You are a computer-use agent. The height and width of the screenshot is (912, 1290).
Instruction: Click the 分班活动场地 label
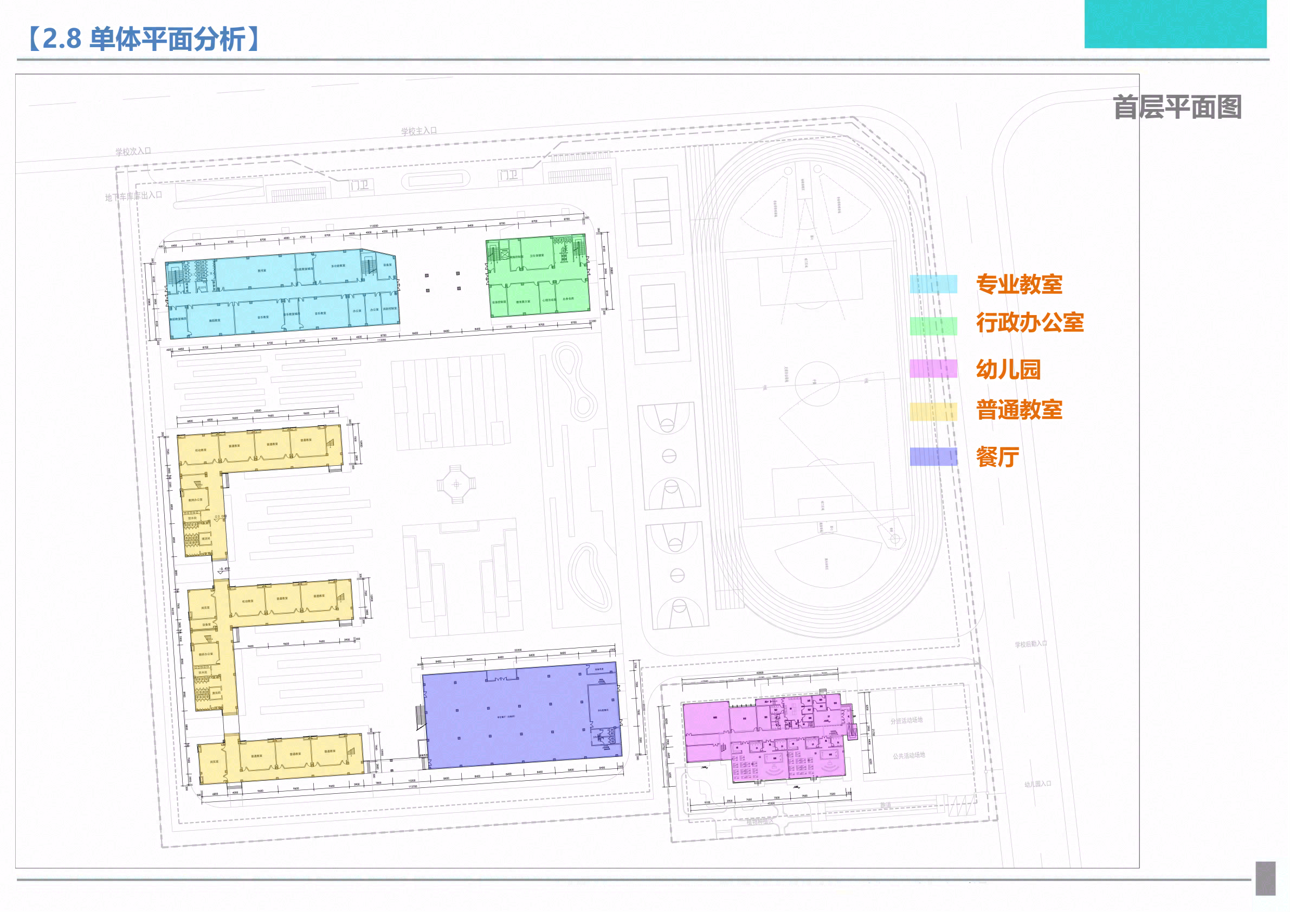coord(906,721)
